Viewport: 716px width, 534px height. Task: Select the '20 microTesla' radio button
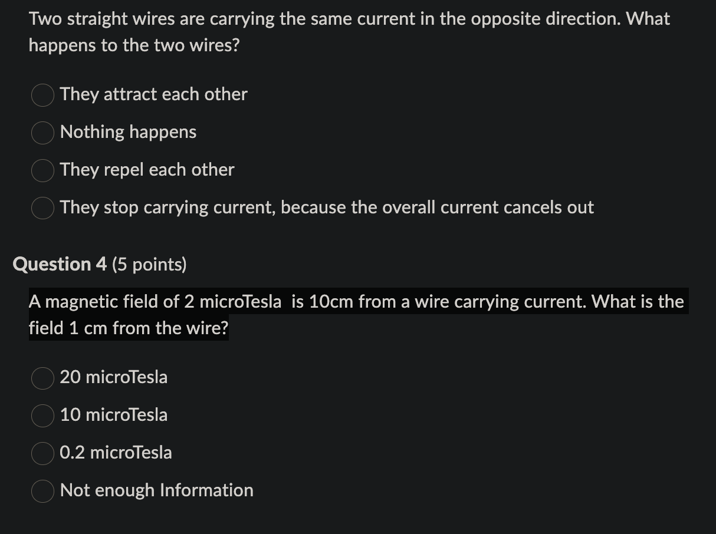[x=43, y=378]
